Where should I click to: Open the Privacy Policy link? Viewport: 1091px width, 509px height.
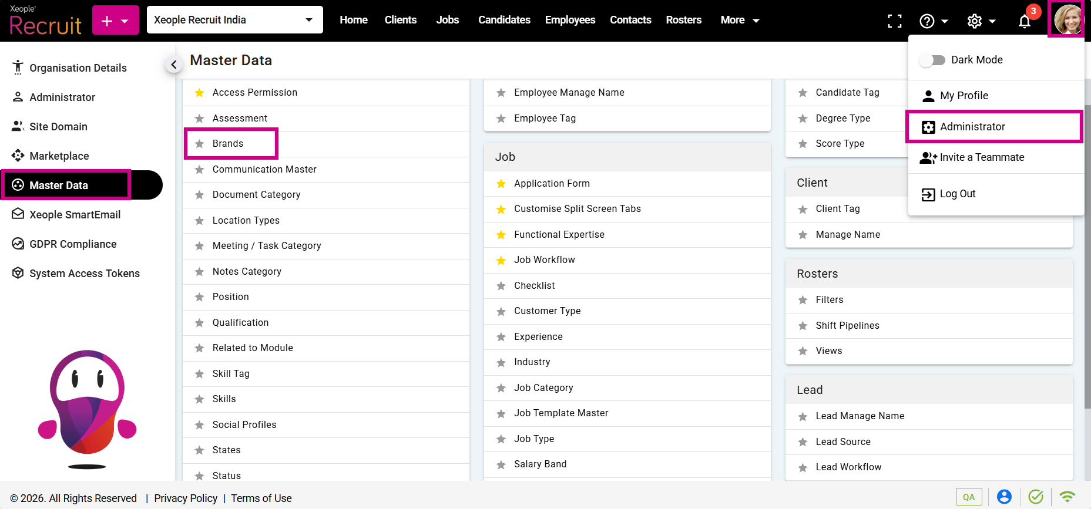[186, 498]
